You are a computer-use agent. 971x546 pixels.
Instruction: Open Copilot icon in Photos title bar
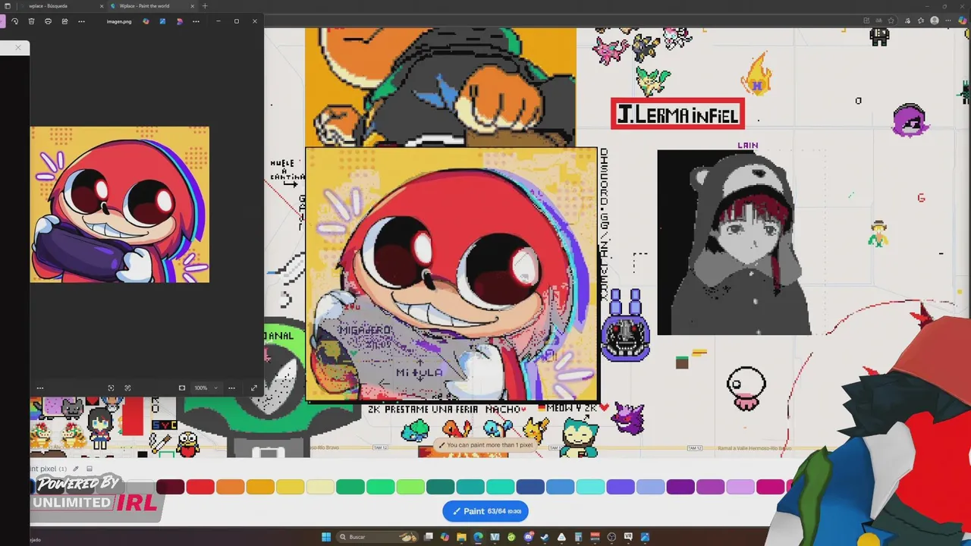146,21
